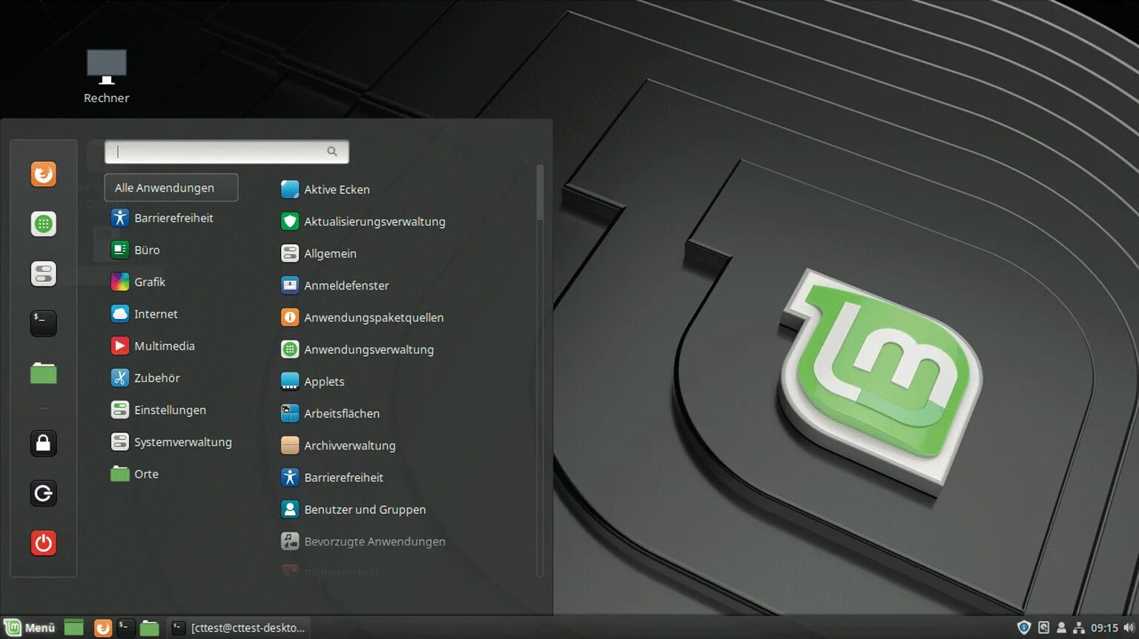Launch Terminal from the panel launcher
The height and width of the screenshot is (639, 1139).
(x=126, y=628)
